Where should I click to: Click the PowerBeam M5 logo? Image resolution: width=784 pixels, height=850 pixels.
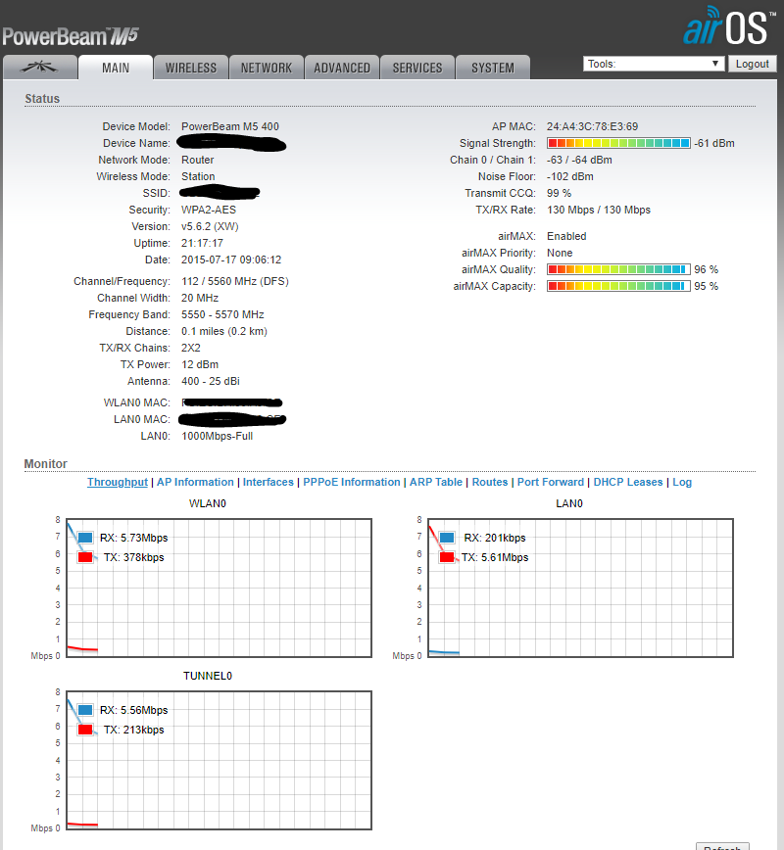click(x=71, y=36)
